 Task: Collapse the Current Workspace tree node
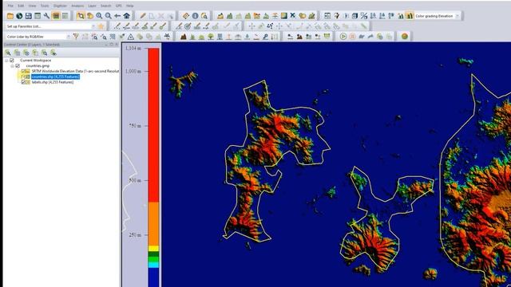tap(6, 61)
